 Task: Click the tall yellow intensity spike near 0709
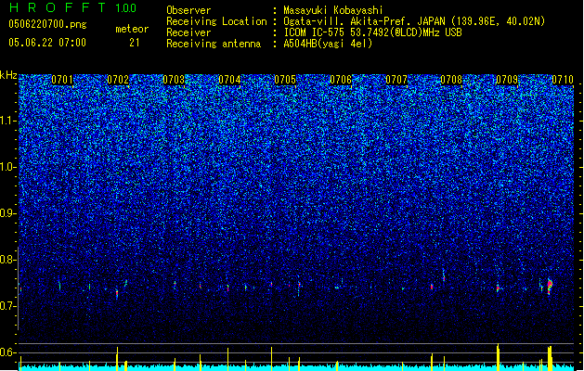(498, 357)
